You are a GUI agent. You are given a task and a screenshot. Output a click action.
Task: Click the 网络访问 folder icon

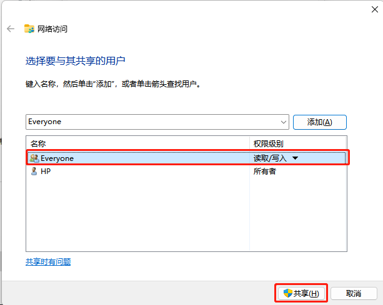click(29, 29)
